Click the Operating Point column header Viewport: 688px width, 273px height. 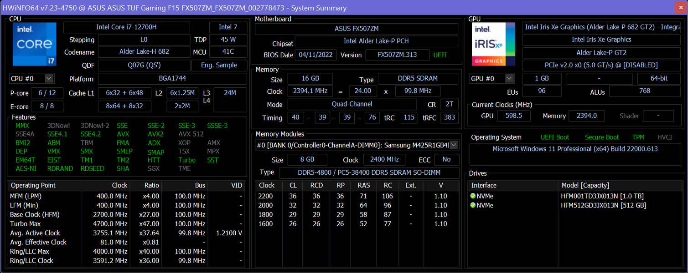[45, 186]
